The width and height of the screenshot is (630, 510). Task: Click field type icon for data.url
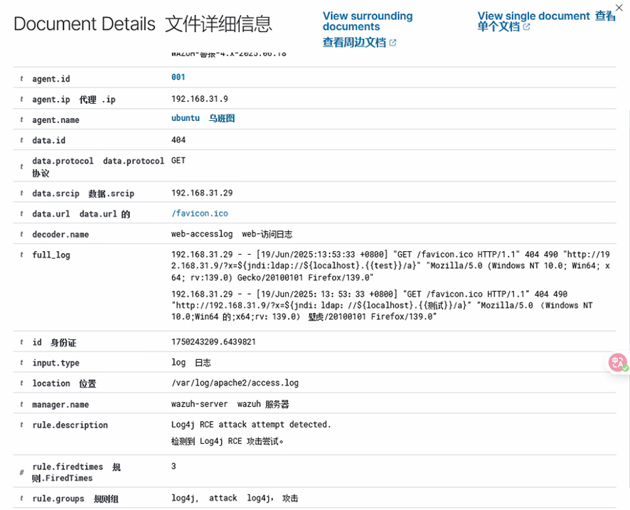click(x=21, y=214)
